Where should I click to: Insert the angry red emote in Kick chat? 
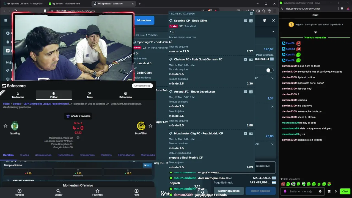pyautogui.click(x=283, y=184)
